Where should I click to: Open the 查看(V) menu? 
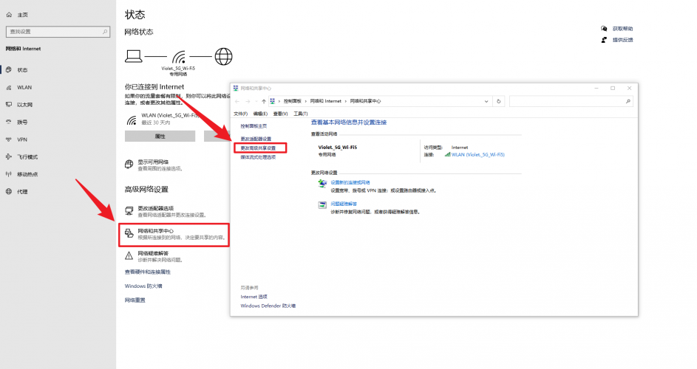280,114
